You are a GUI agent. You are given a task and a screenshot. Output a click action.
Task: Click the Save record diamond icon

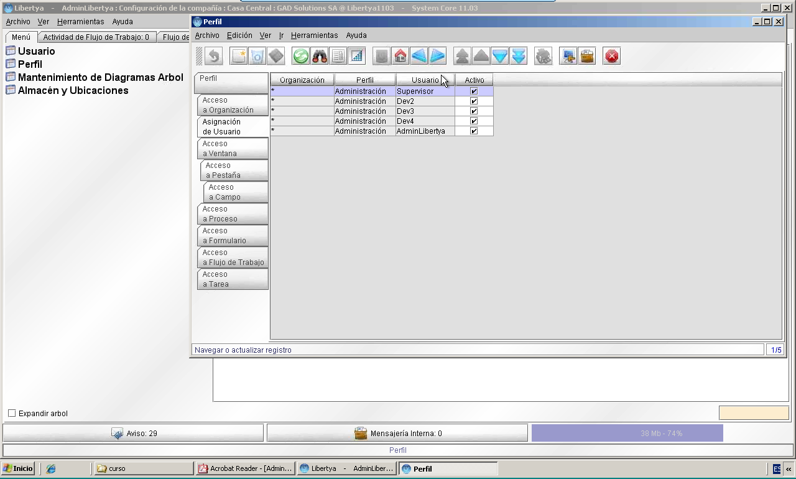click(276, 57)
